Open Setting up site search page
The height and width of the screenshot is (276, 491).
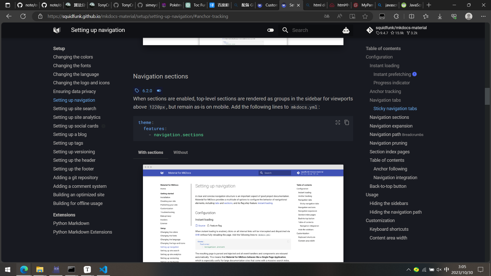coord(74,109)
